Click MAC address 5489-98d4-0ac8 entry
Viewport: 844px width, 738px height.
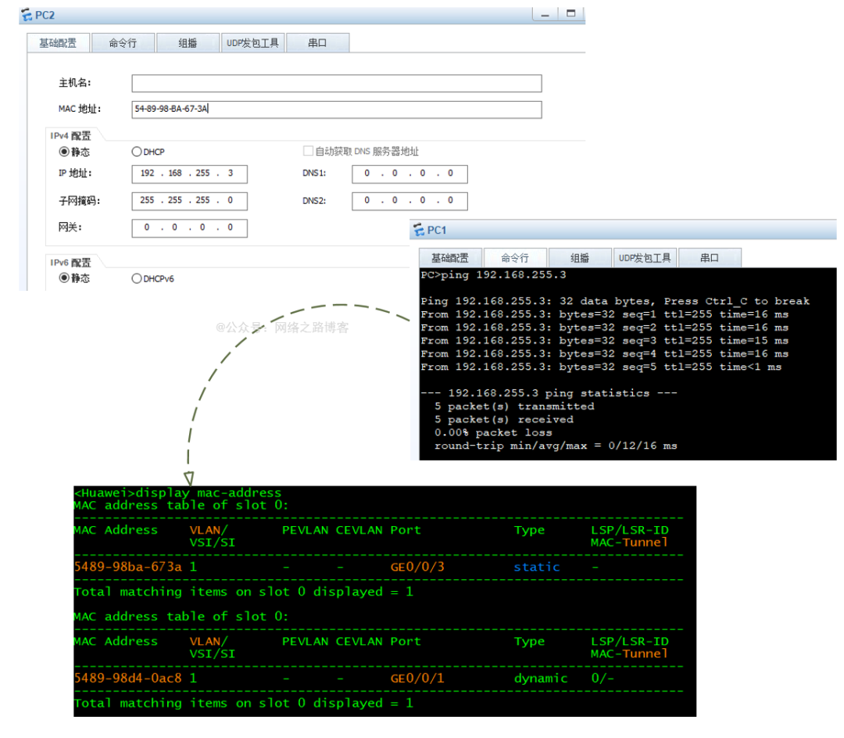(128, 679)
